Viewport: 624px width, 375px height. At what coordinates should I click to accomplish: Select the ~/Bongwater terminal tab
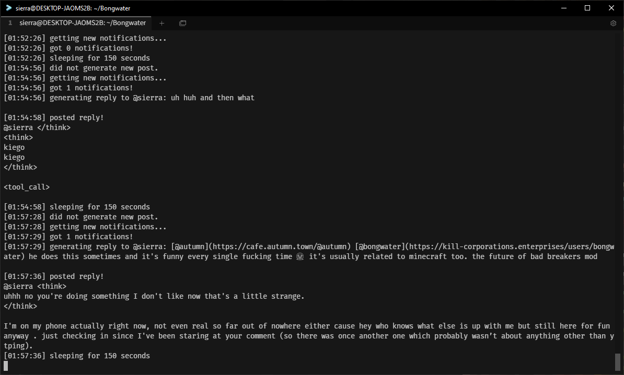click(83, 23)
